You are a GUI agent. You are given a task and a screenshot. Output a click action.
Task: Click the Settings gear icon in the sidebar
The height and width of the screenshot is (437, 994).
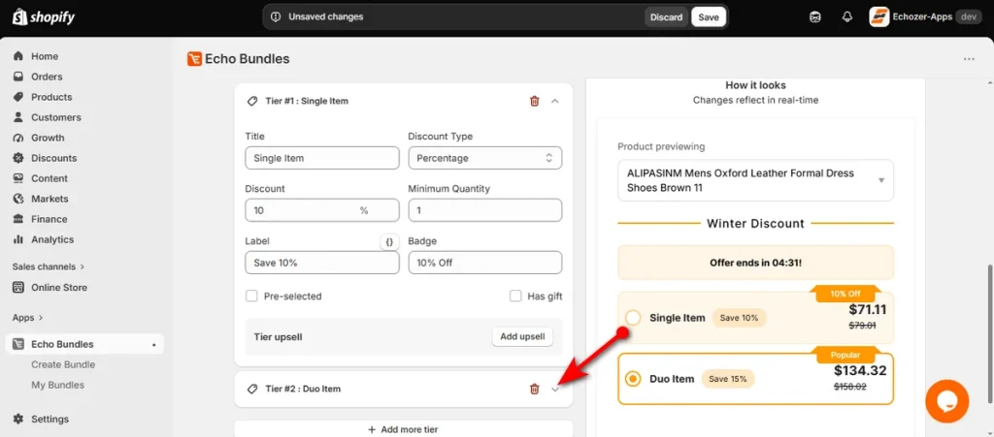18,419
